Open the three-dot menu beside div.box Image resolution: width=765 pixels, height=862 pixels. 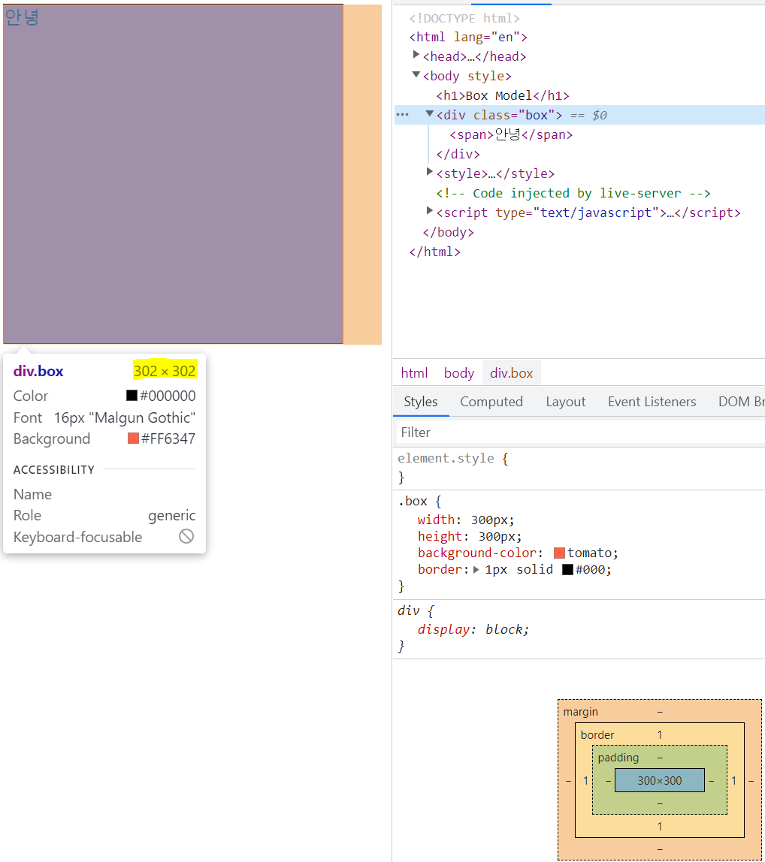tap(403, 115)
